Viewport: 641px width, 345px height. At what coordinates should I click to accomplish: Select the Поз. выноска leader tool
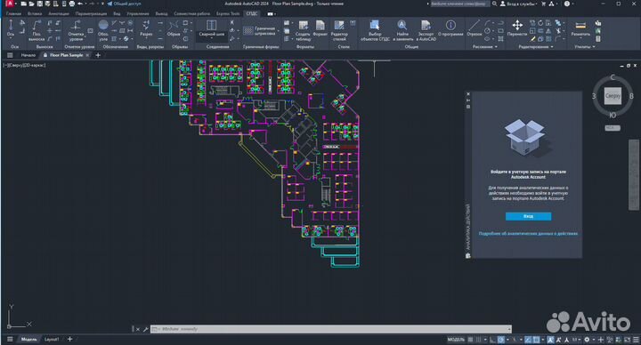tap(37, 30)
